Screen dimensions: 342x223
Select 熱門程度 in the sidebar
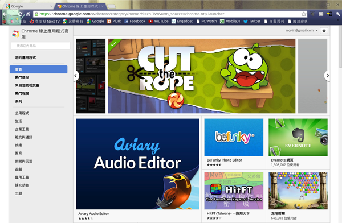[x=22, y=93]
